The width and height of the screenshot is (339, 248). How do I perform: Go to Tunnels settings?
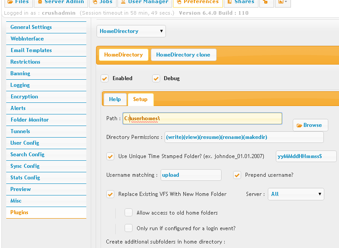(x=46, y=131)
